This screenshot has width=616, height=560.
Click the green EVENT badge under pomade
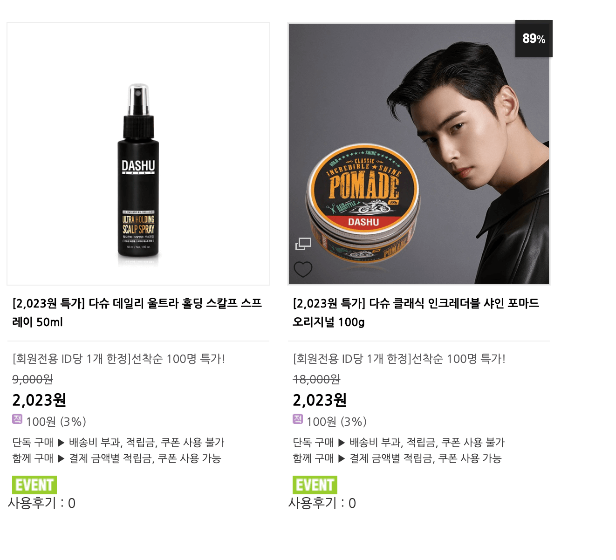tap(315, 485)
